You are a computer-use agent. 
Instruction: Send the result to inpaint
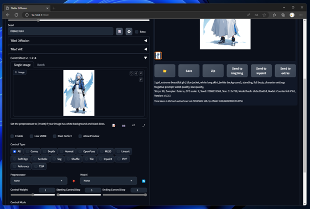261,71
